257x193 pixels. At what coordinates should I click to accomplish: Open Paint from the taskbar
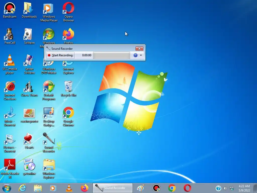[x=141, y=188]
